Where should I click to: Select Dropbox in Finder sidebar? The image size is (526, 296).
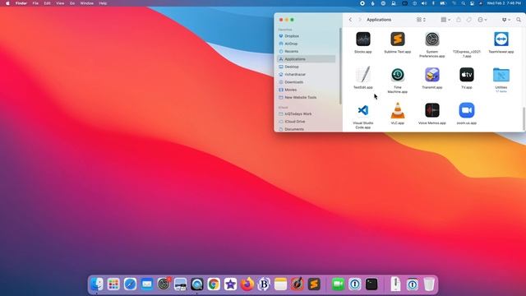pyautogui.click(x=306, y=36)
